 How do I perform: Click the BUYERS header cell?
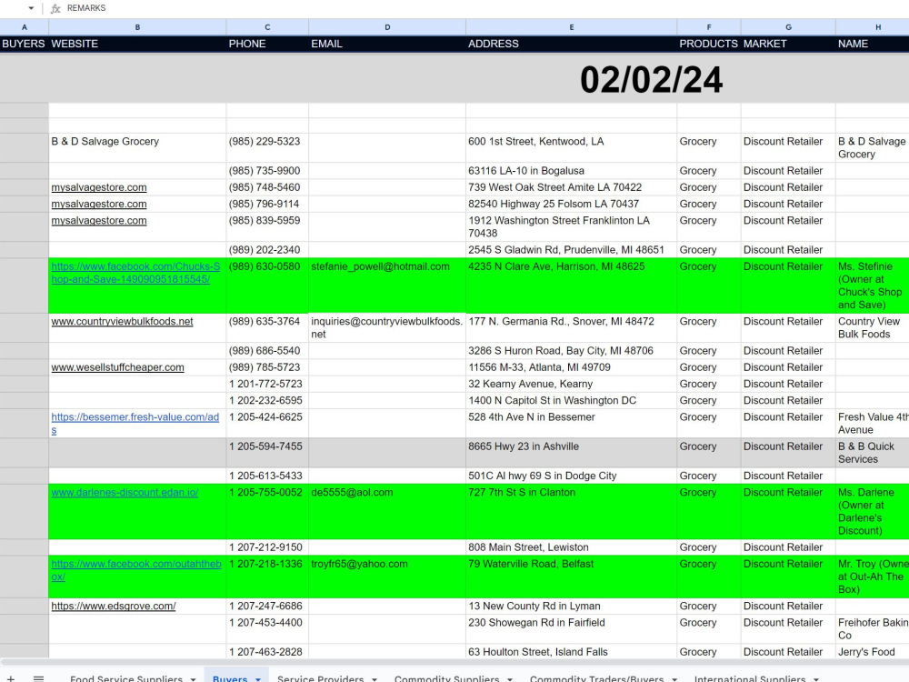(25, 44)
